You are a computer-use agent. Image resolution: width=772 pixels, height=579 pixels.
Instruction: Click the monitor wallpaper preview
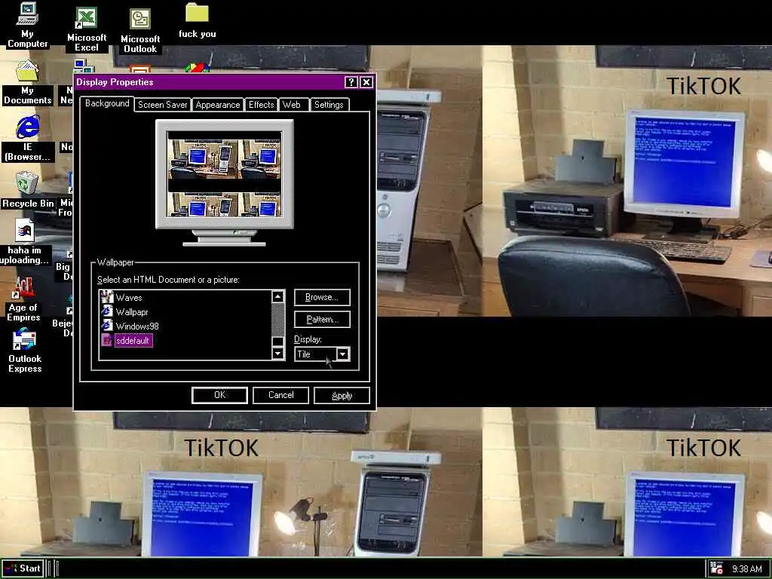pyautogui.click(x=225, y=174)
